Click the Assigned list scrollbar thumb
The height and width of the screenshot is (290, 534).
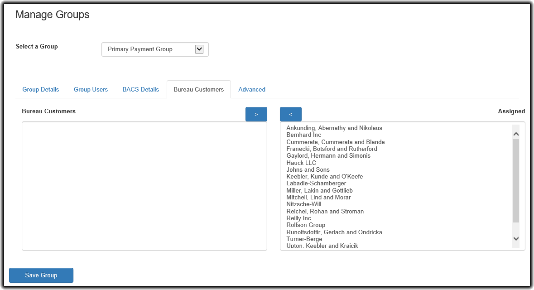pyautogui.click(x=515, y=180)
